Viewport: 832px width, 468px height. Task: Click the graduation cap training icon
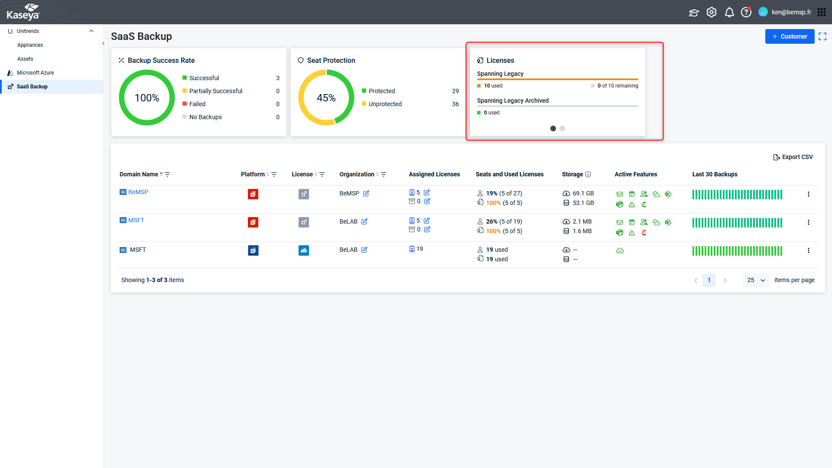tap(694, 12)
